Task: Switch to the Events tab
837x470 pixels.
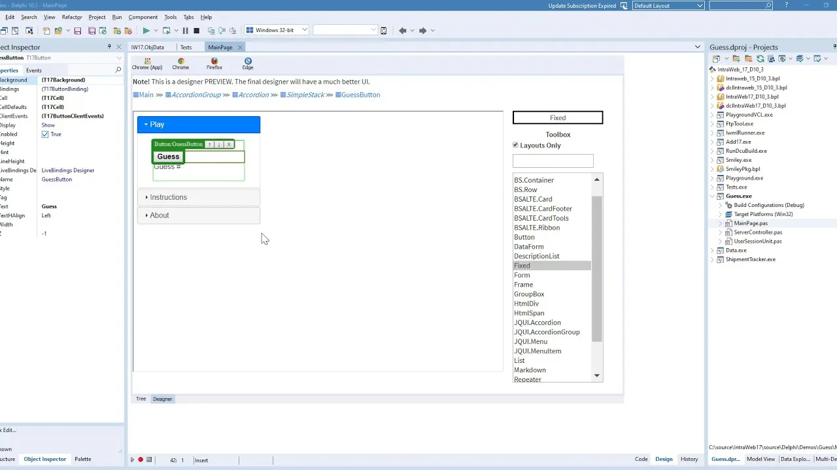Action: tap(34, 70)
